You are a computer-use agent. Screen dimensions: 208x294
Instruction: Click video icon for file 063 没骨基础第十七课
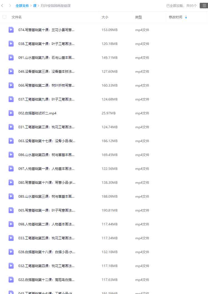pos(11,141)
